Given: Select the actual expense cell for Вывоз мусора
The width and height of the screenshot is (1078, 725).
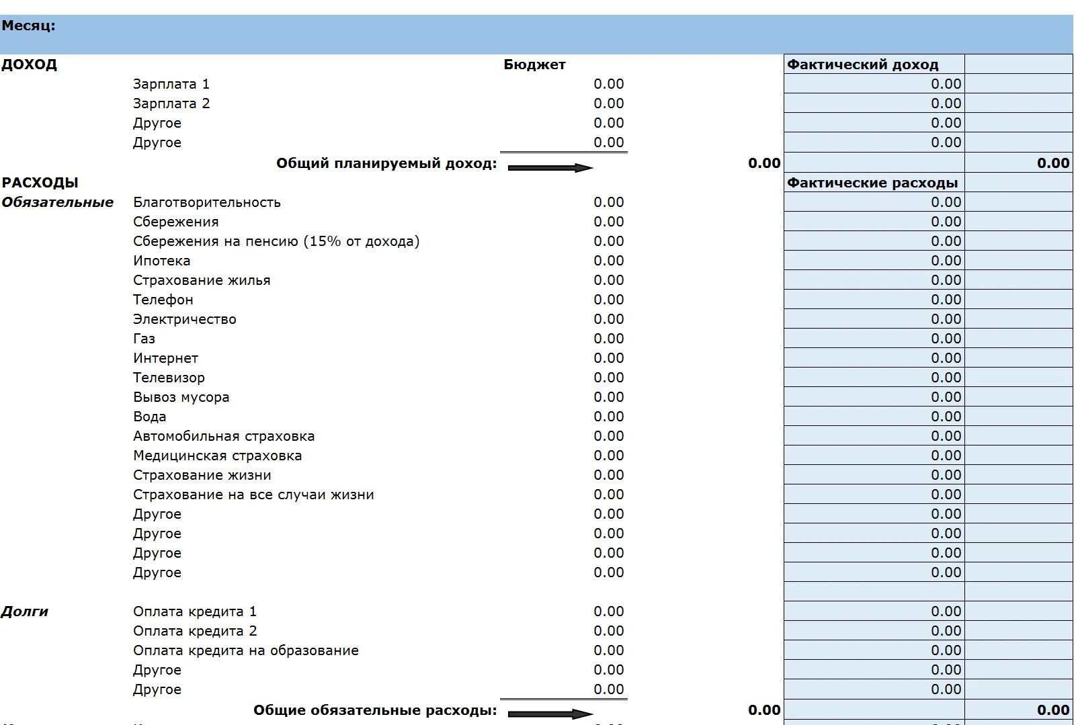Looking at the screenshot, I should click(874, 397).
